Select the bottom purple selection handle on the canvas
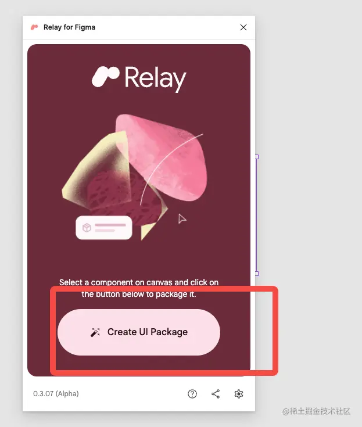This screenshot has height=427, width=362. (257, 274)
